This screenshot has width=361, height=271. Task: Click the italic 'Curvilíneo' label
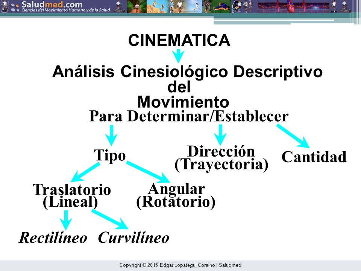click(x=133, y=238)
